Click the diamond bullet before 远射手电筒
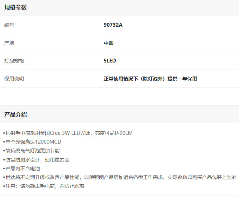This screenshot has width=239, height=198. (x=4, y=133)
